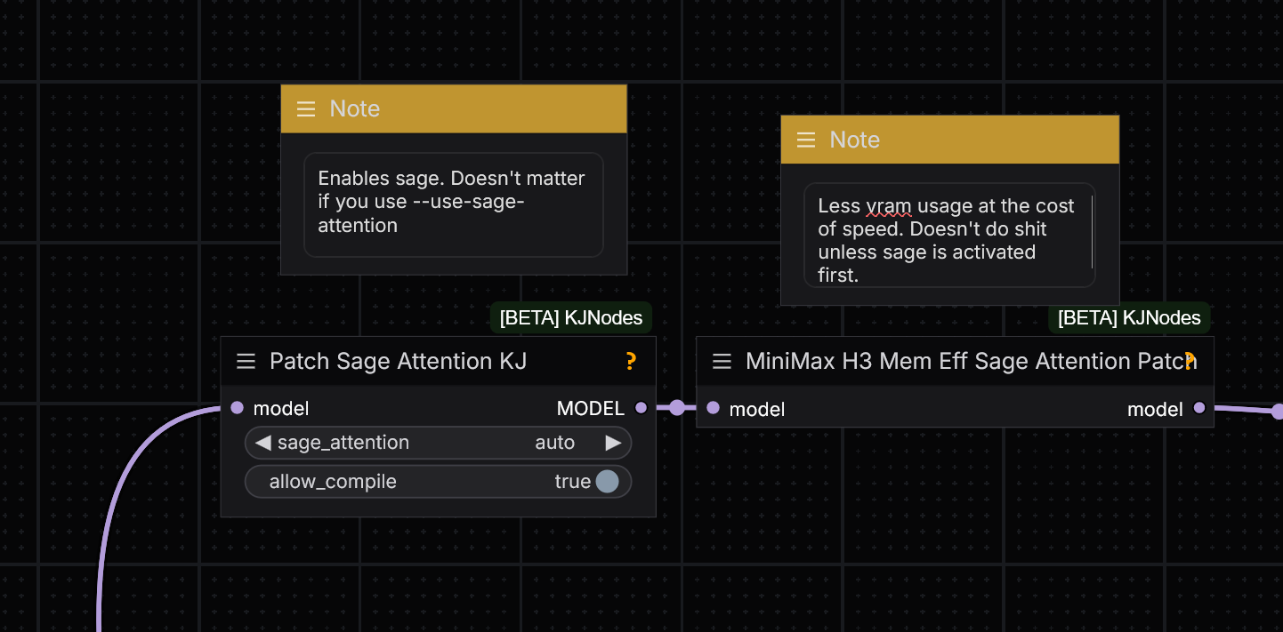
Task: Open menu icon on the vram Note node
Action: [806, 140]
